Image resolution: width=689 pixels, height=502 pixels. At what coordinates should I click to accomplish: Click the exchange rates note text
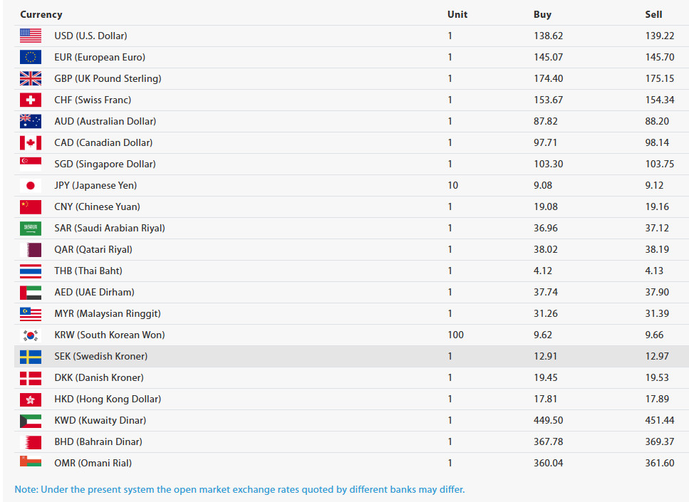pyautogui.click(x=239, y=489)
